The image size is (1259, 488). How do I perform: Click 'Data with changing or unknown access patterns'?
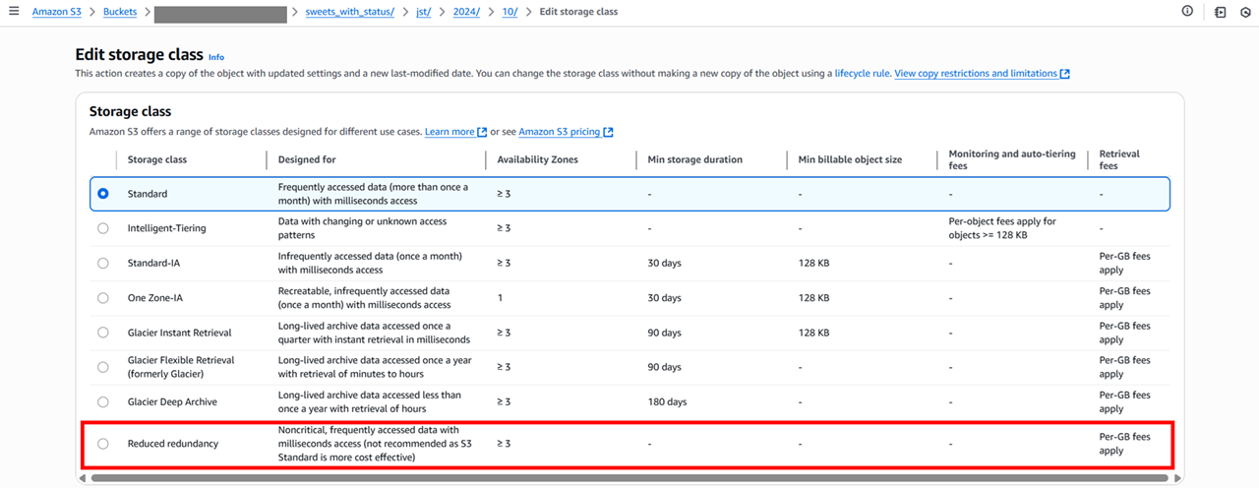pos(362,228)
